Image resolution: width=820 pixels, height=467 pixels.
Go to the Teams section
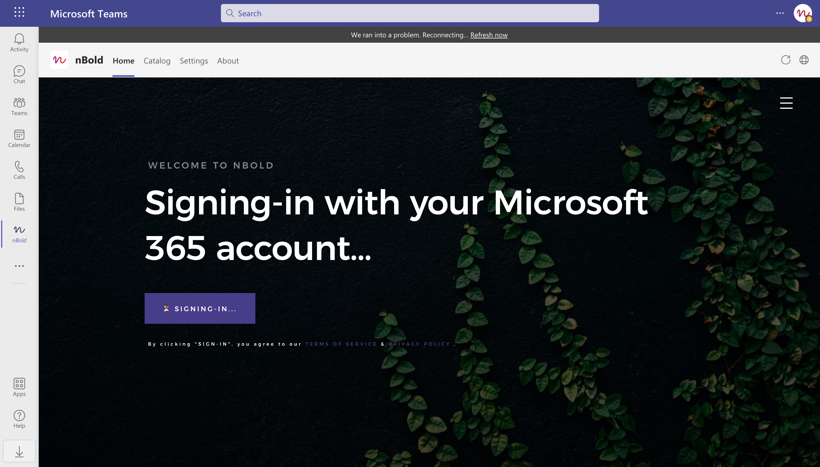point(19,106)
